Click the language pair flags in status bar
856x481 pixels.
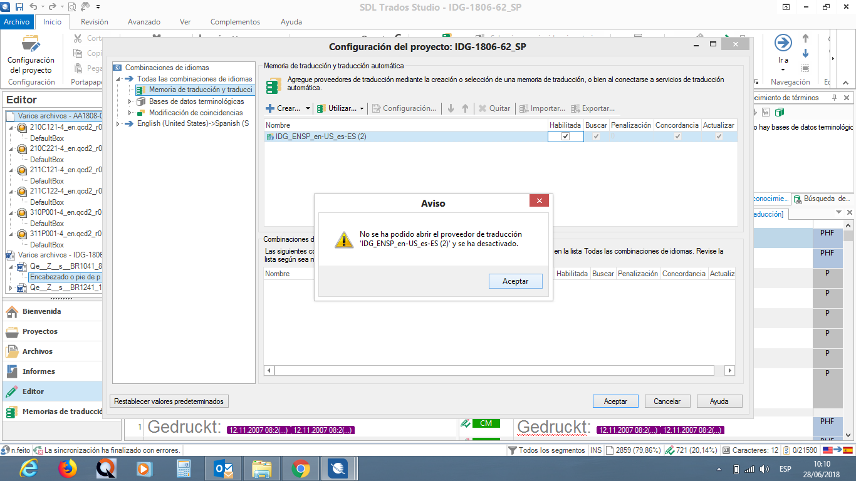pos(838,450)
